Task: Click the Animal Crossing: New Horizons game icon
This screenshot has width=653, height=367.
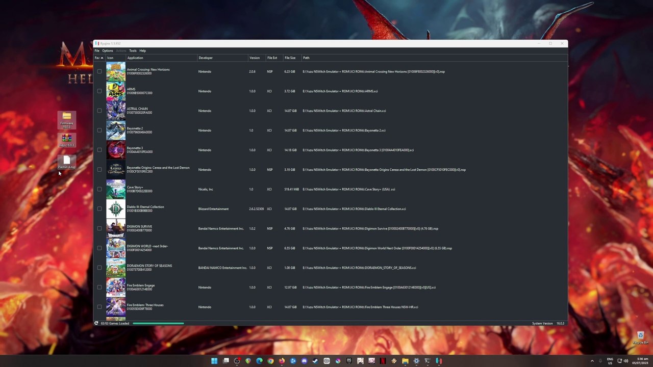Action: (x=116, y=72)
